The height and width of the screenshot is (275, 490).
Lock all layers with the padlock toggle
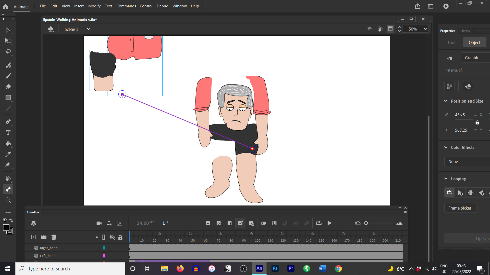[x=120, y=237]
